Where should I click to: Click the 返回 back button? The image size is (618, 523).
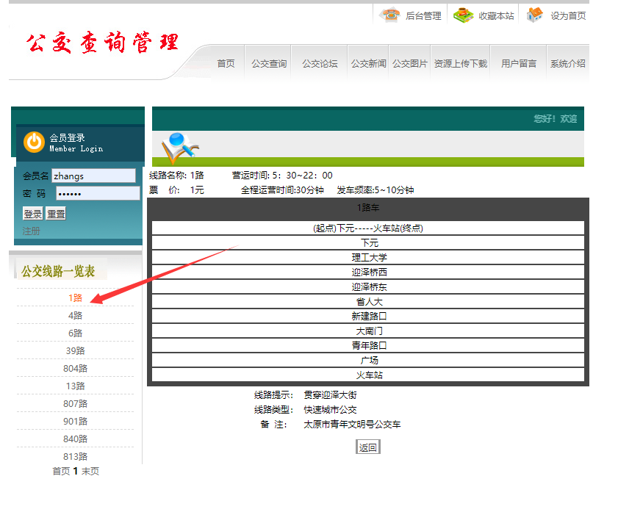click(x=367, y=447)
